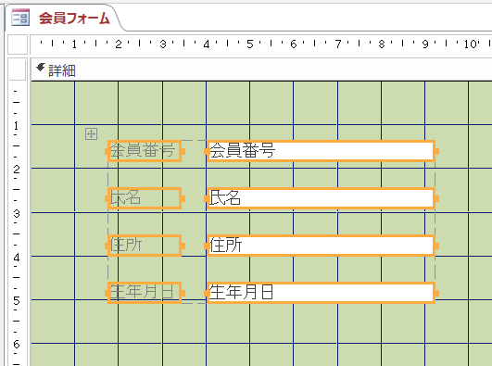Select the 会員番号 label control
Screen dimensions: 492x366
pos(145,151)
